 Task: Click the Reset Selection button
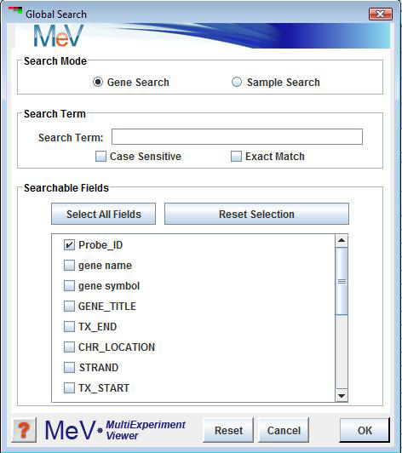(x=256, y=214)
